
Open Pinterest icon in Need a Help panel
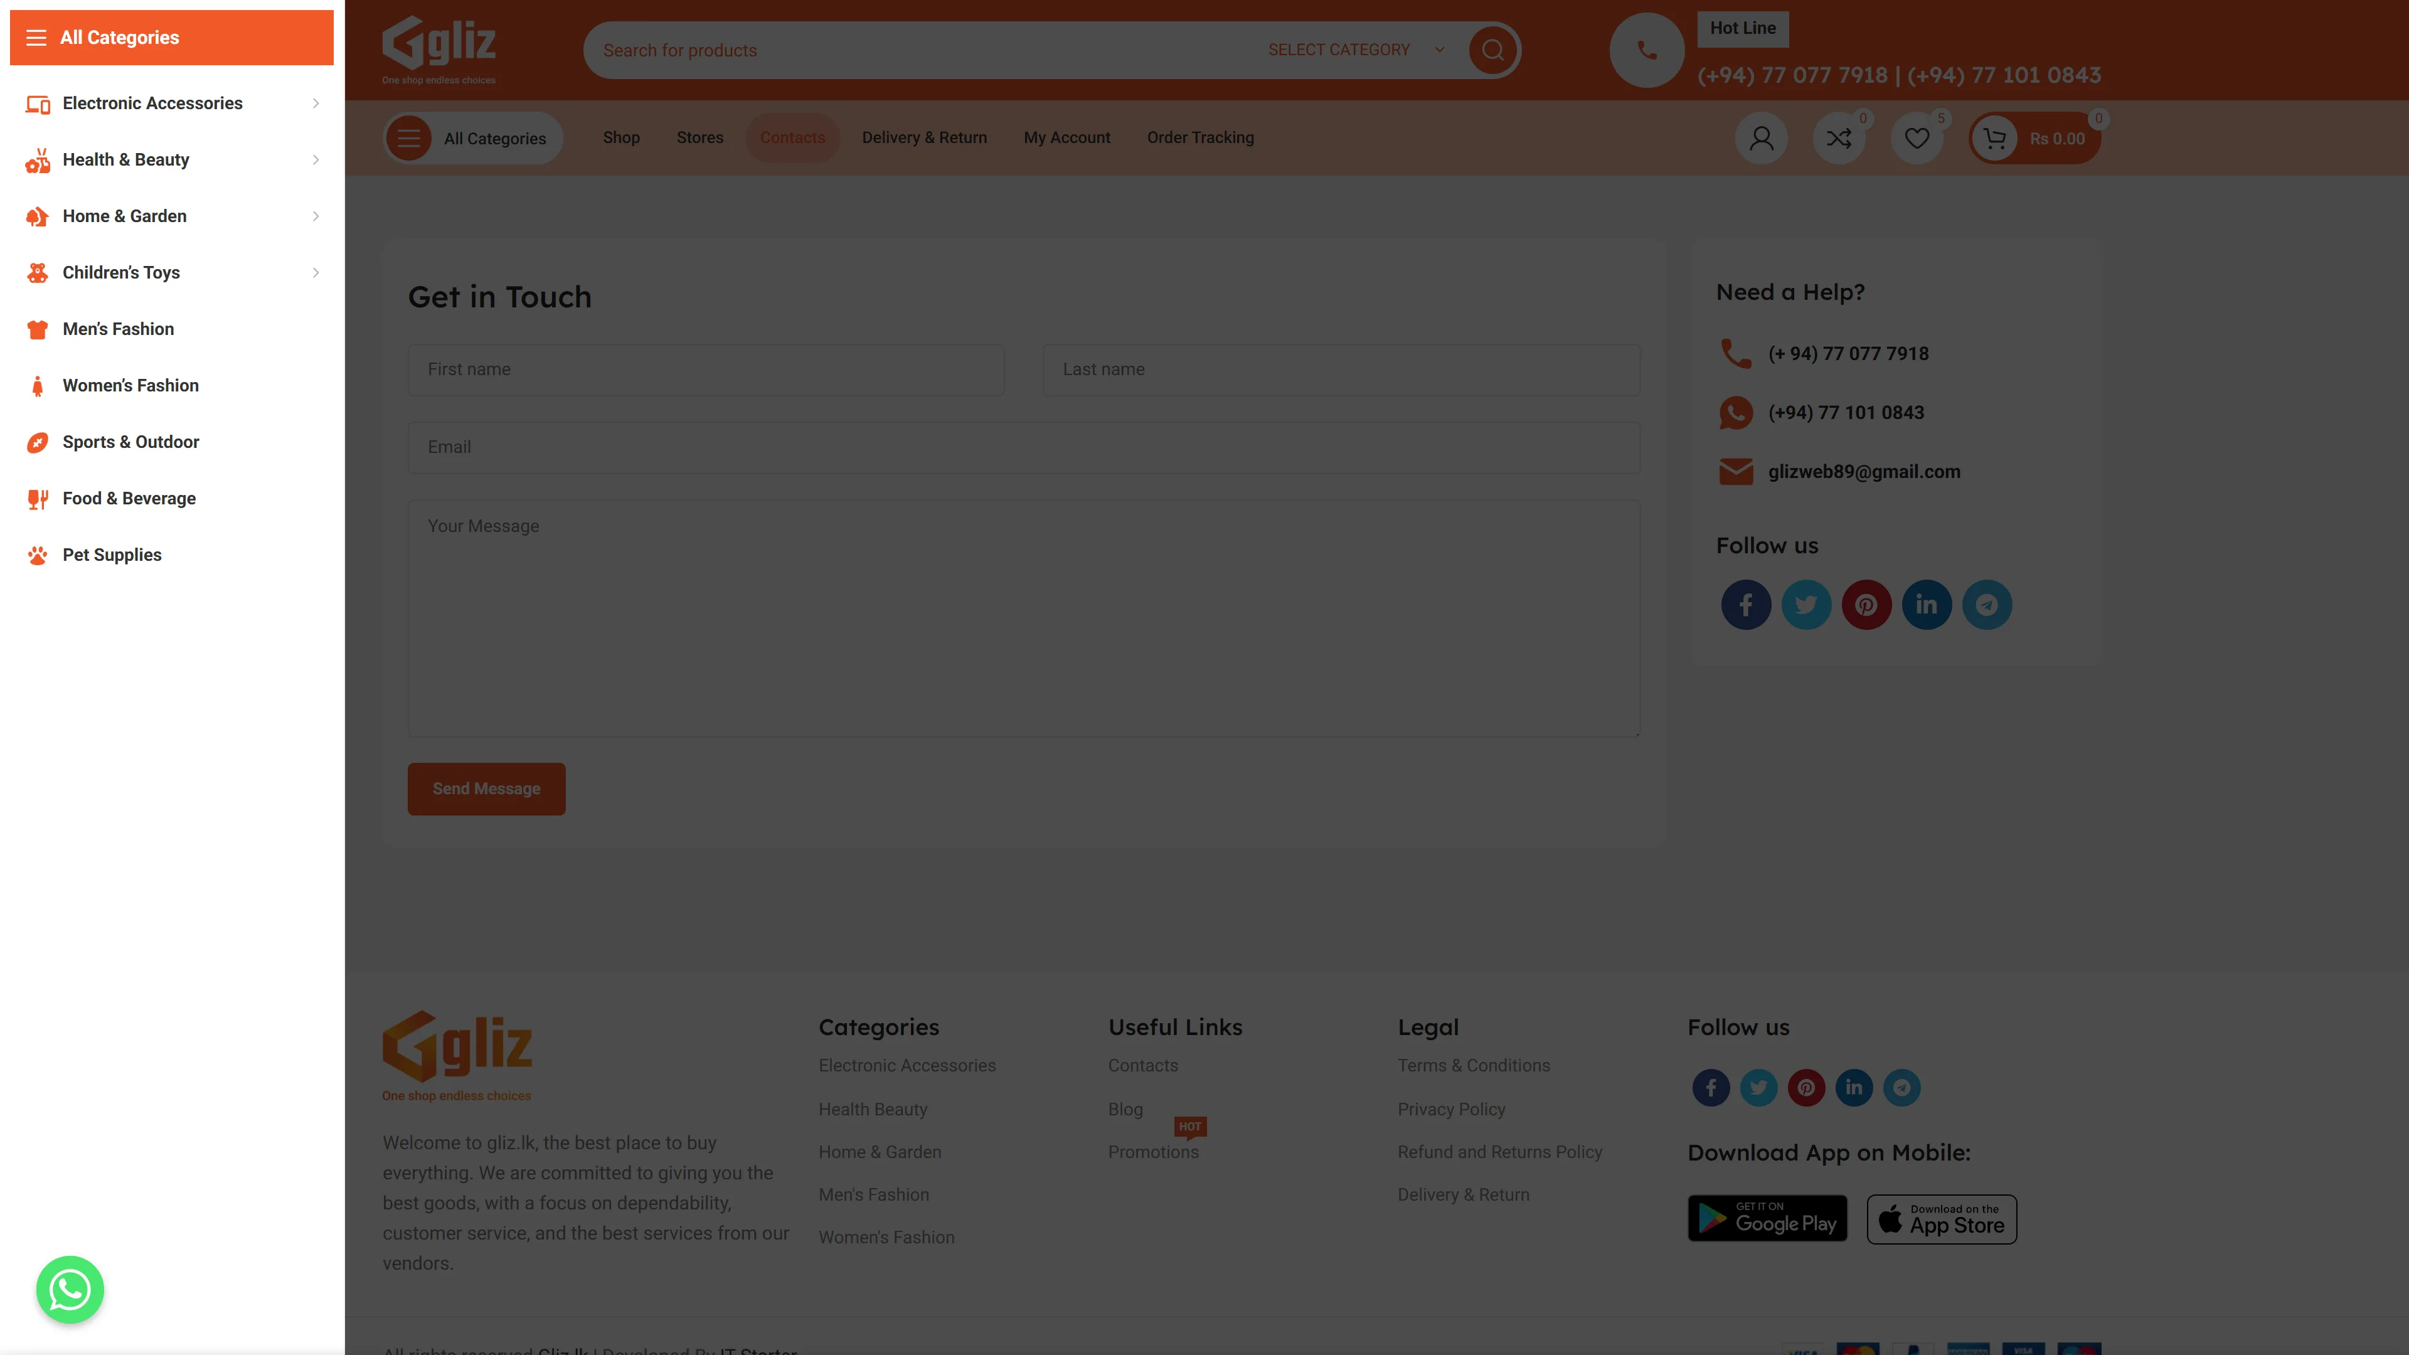[1866, 605]
